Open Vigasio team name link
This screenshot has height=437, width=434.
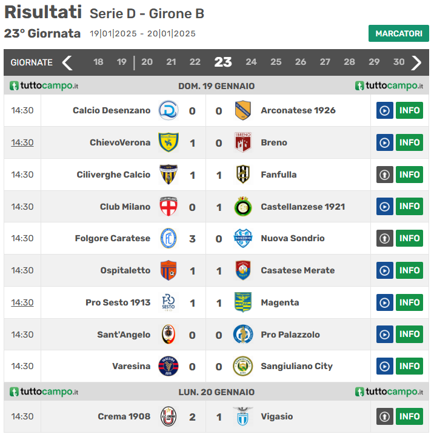click(x=276, y=416)
